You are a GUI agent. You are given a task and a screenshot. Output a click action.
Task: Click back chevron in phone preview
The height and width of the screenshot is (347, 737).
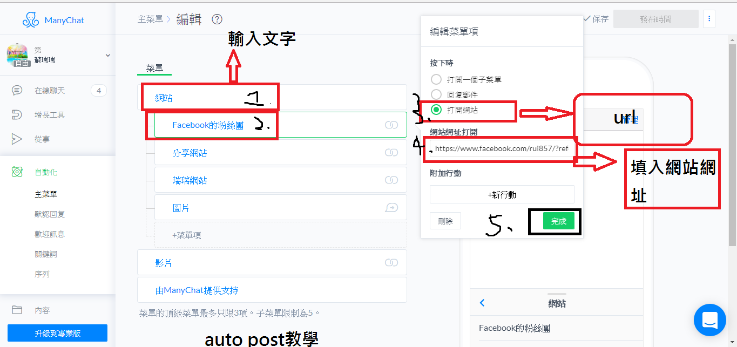pos(482,303)
